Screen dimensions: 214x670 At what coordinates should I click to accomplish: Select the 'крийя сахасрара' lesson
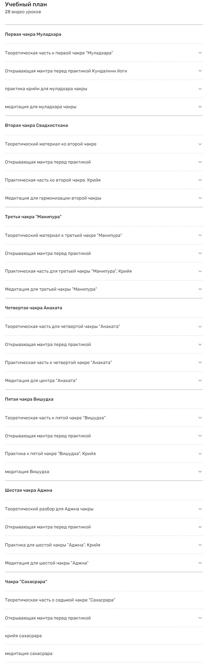pyautogui.click(x=107, y=635)
